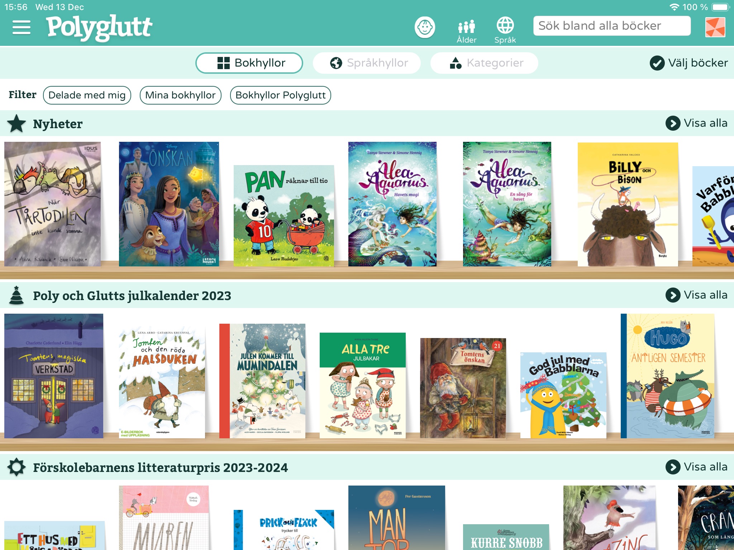The height and width of the screenshot is (550, 734).
Task: Open the Varför Babblarna book cover
Action: pos(713,216)
